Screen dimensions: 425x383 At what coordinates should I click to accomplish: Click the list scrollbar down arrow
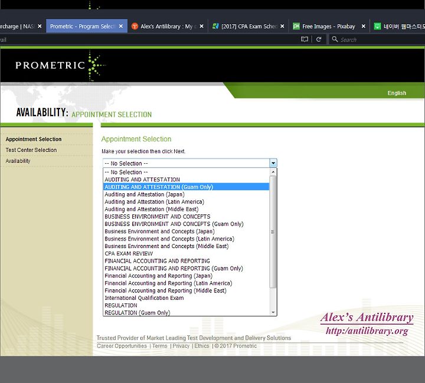pyautogui.click(x=273, y=312)
